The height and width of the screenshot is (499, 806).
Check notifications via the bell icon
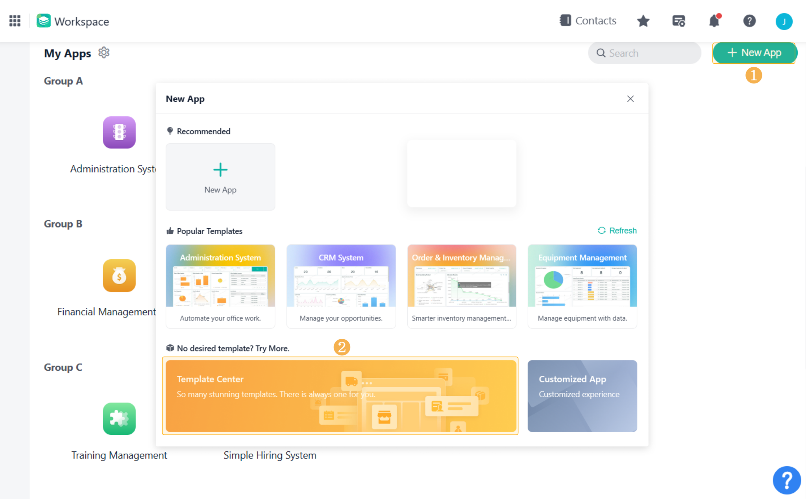click(714, 22)
